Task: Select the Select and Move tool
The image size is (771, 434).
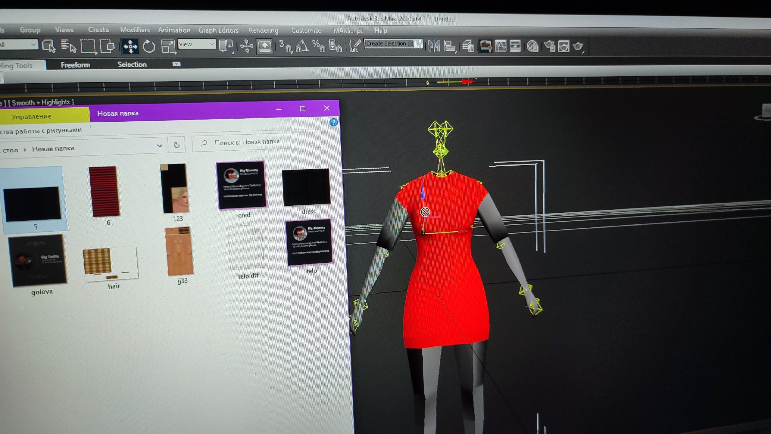Action: point(130,47)
